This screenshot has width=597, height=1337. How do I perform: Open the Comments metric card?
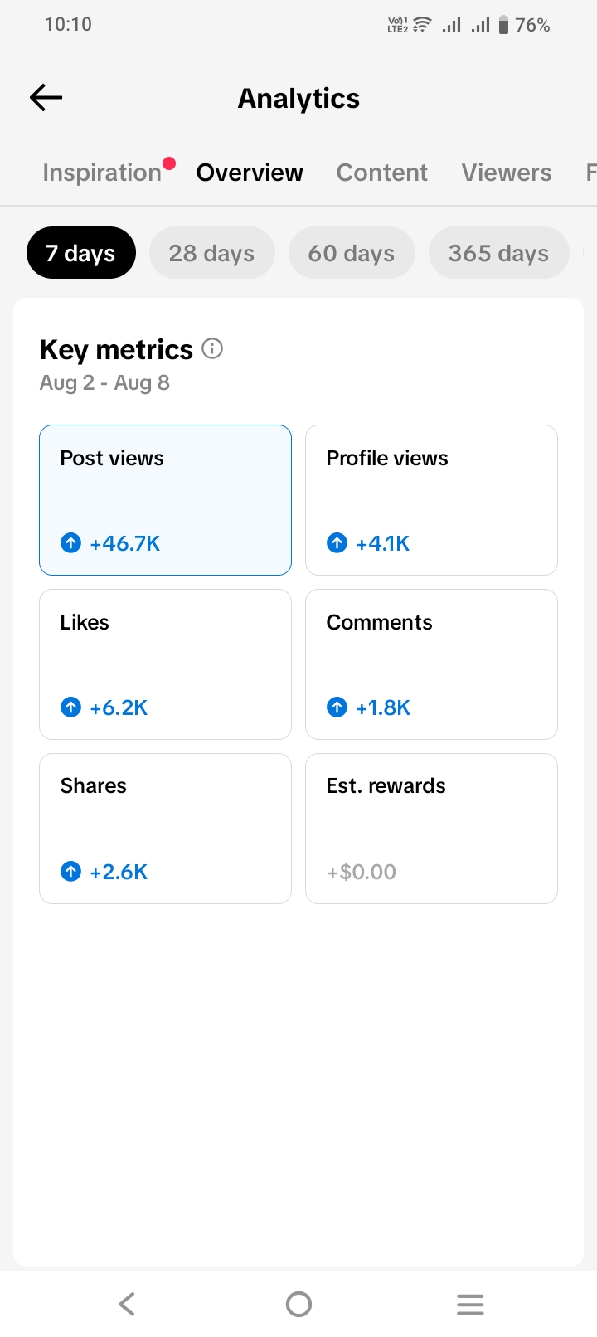pos(431,664)
